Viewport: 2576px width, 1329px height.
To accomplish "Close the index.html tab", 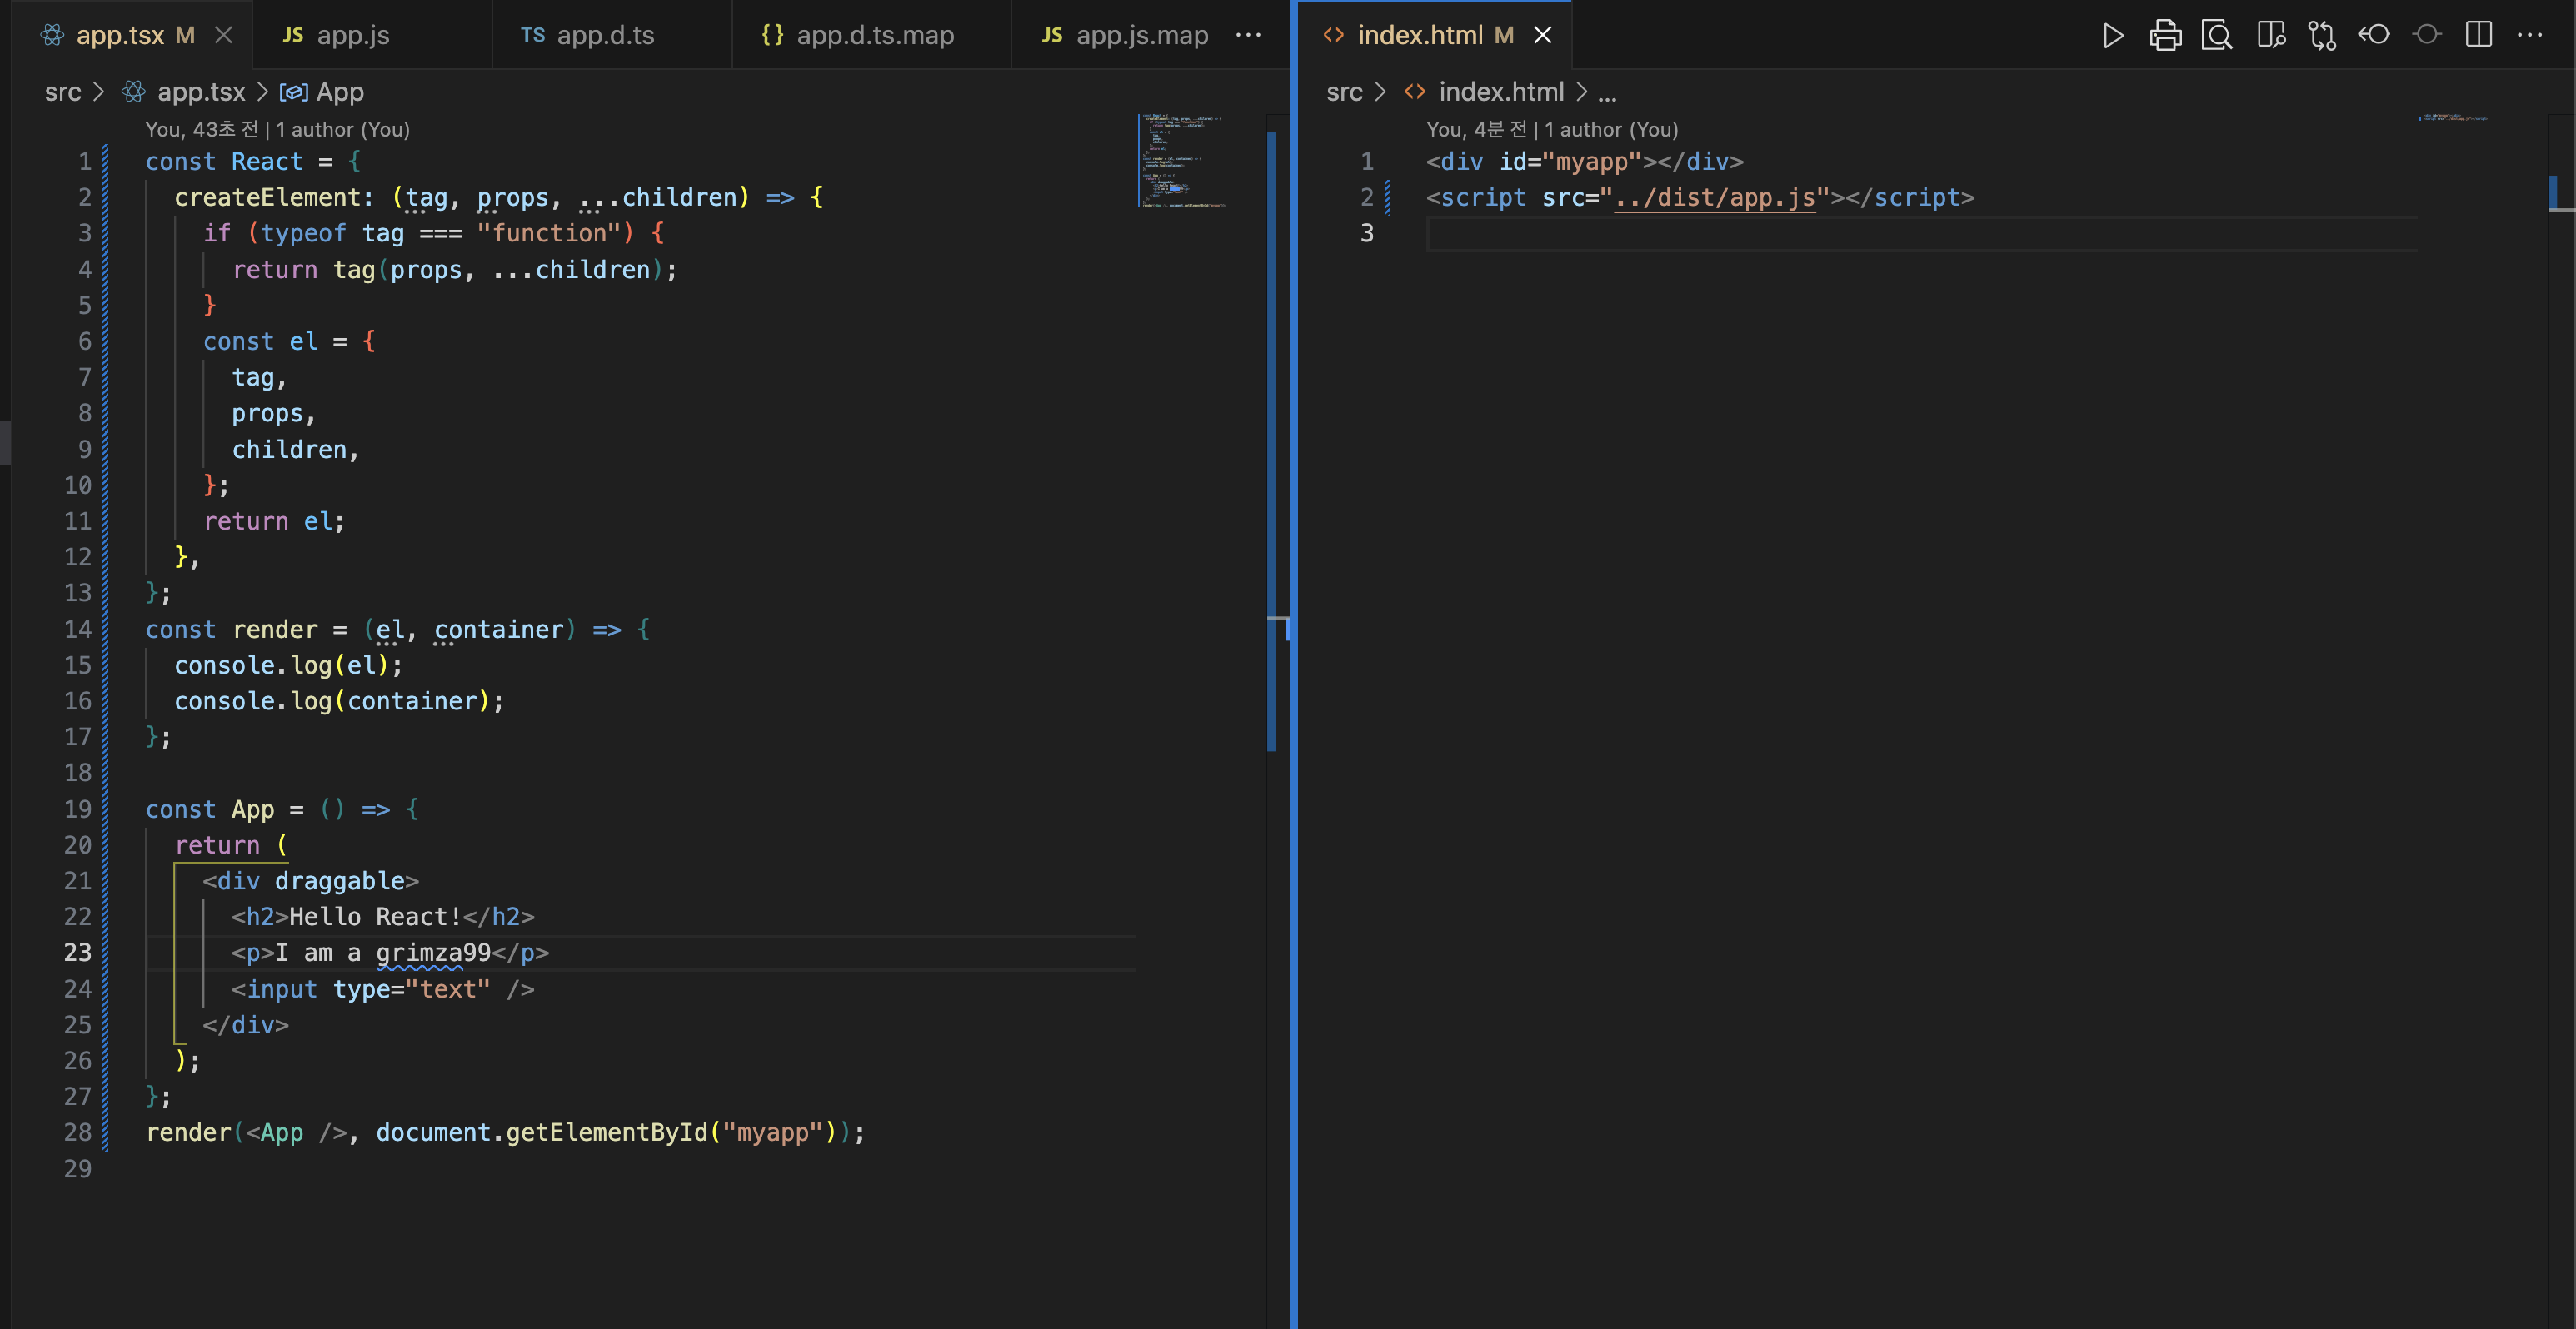I will 1543,36.
